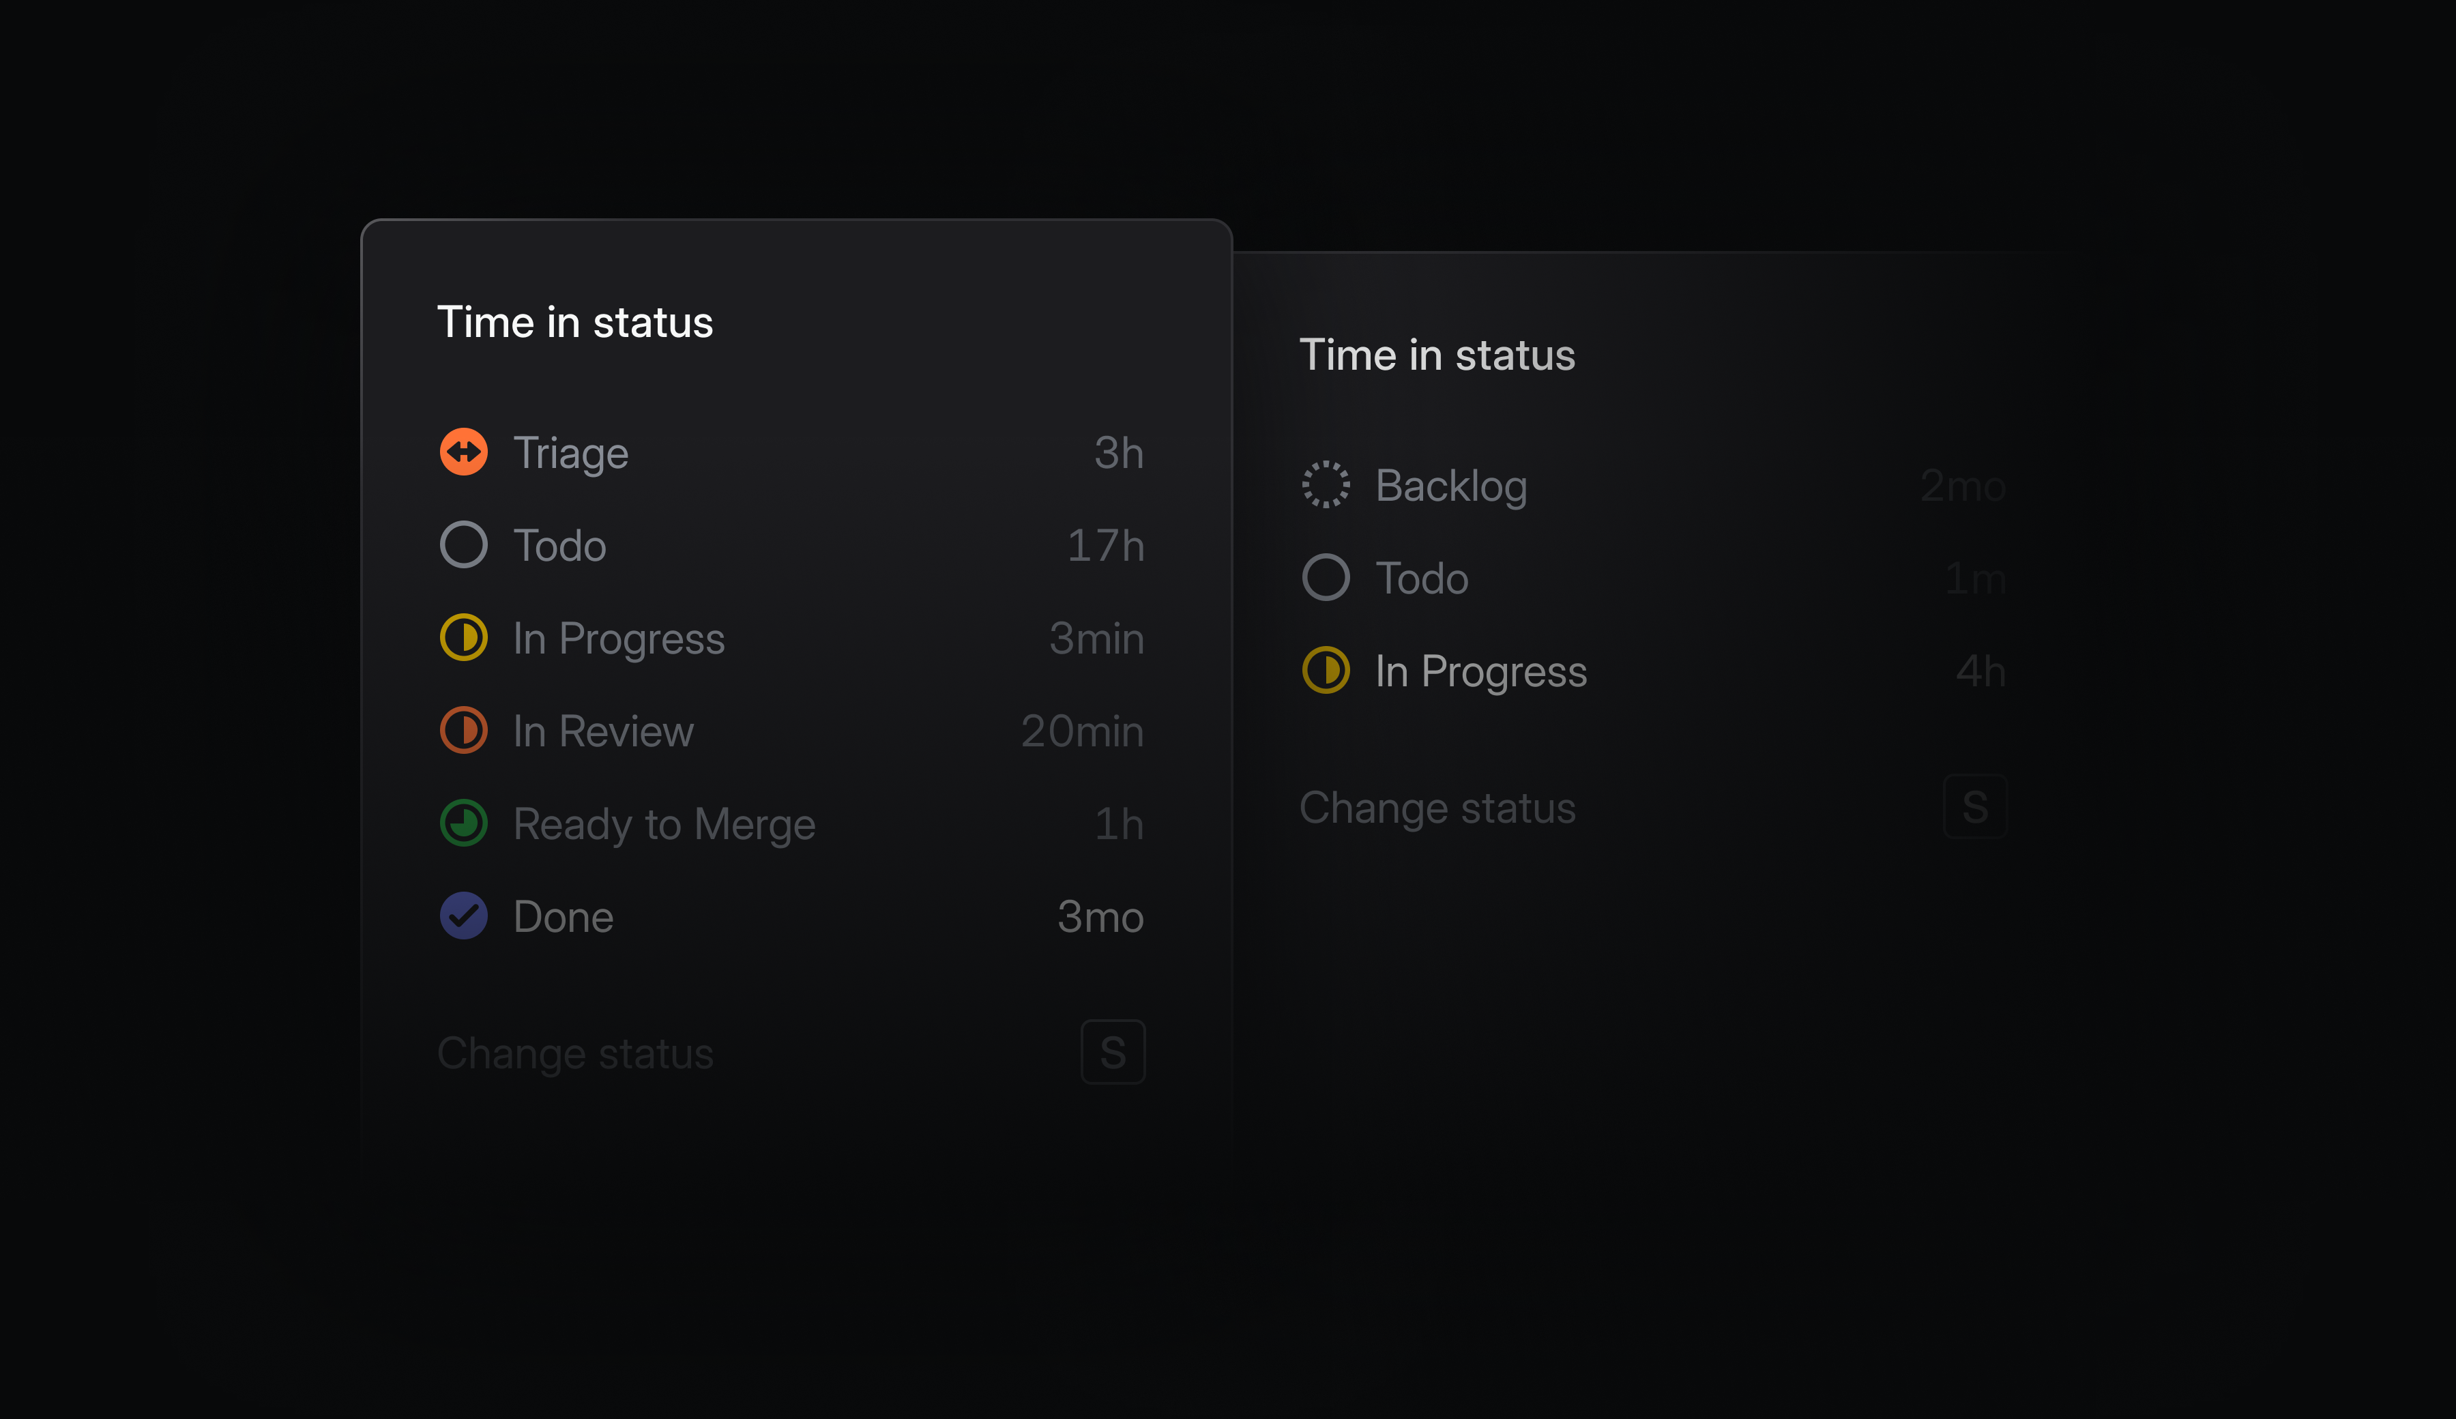2456x1419 pixels.
Task: Select the orange Triage status icon
Action: click(x=465, y=452)
